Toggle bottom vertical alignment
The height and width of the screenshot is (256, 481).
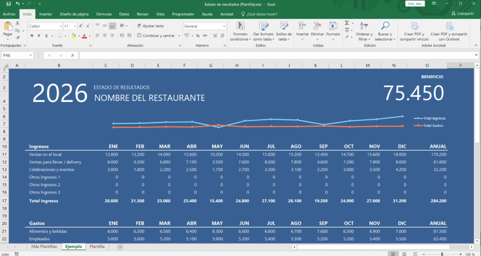pos(112,26)
